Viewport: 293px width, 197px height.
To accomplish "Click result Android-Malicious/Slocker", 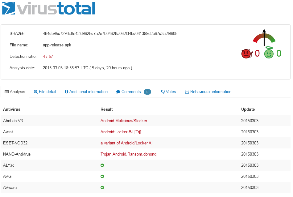I will [124, 121].
